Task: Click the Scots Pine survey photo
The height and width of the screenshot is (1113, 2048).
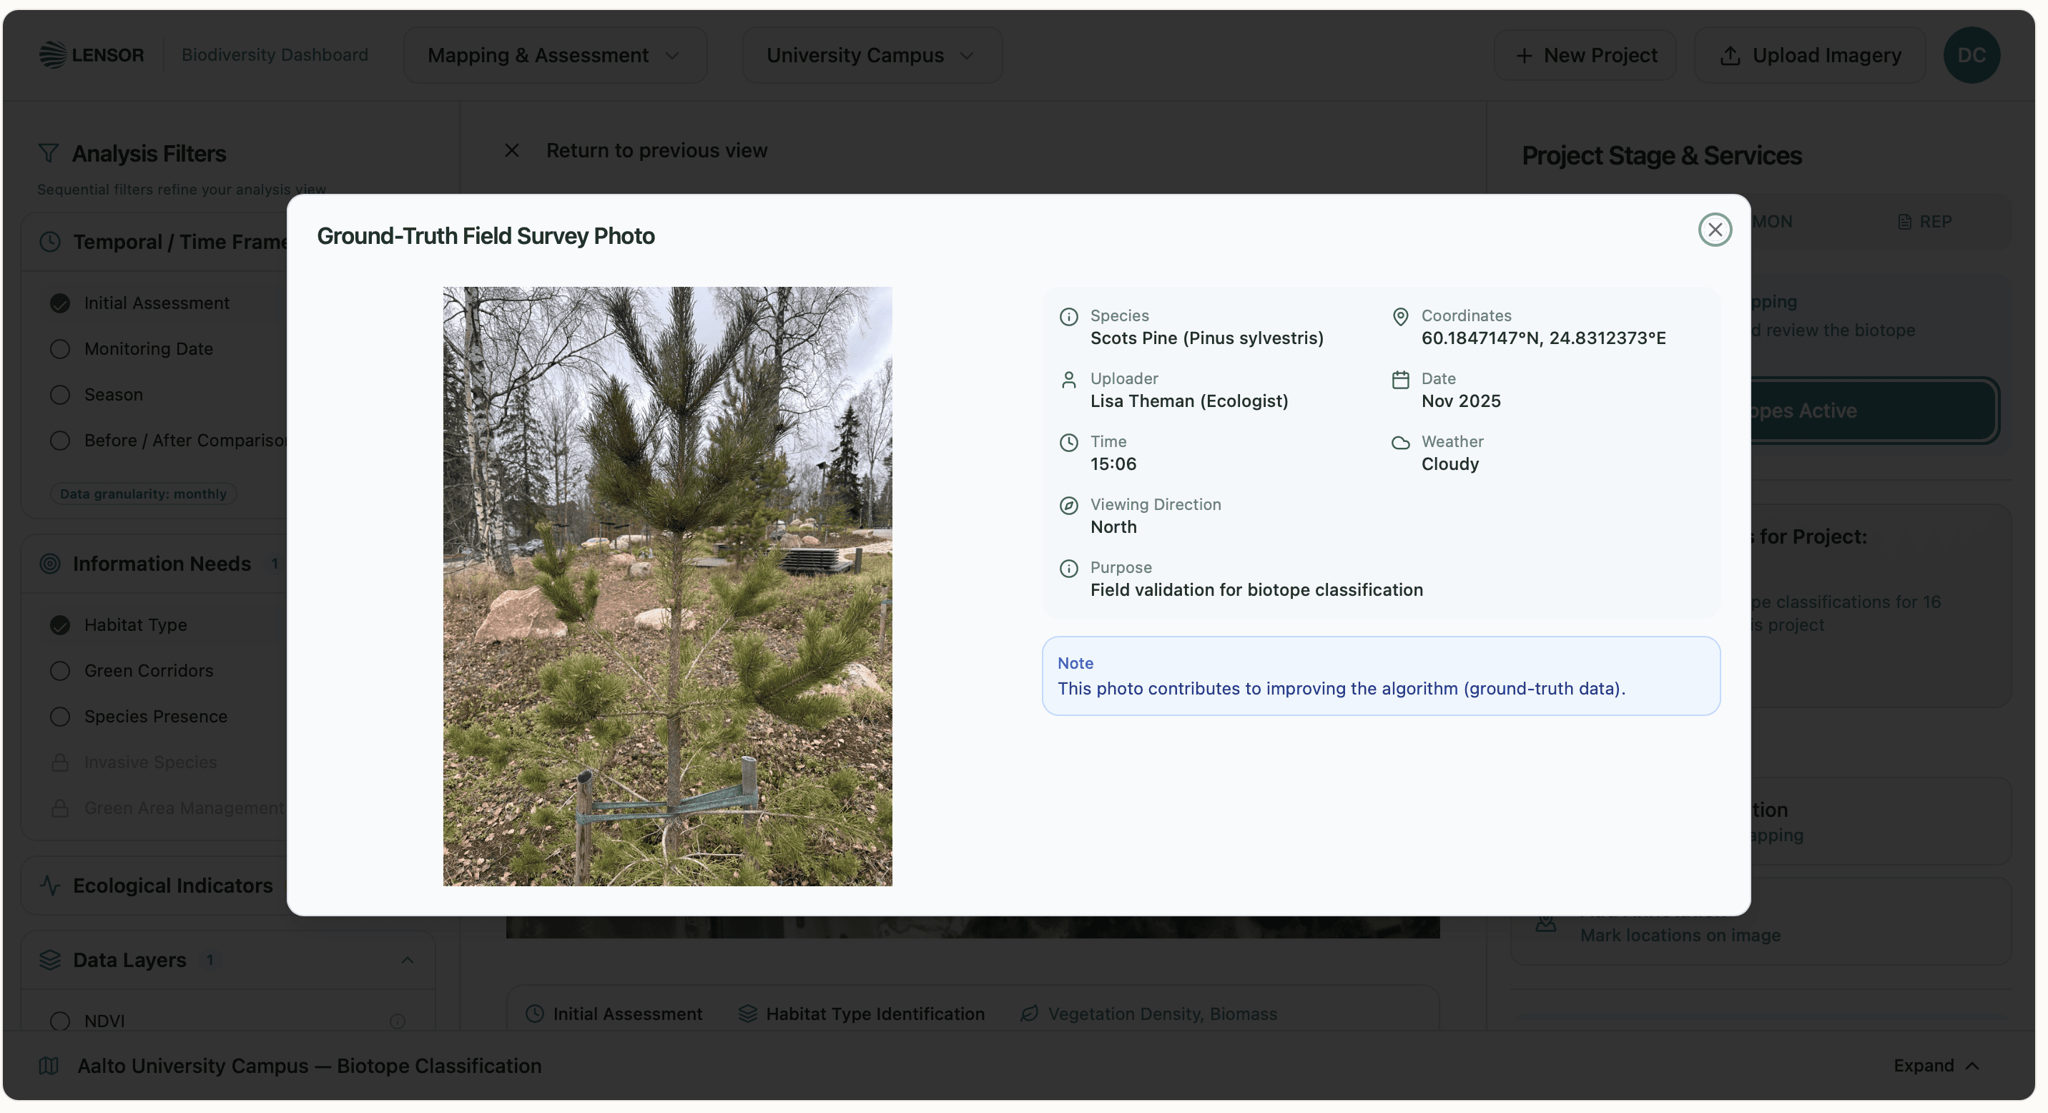Action: pyautogui.click(x=667, y=586)
